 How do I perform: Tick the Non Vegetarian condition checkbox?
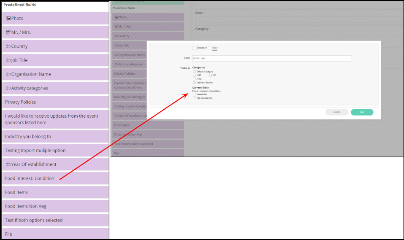coord(194,98)
